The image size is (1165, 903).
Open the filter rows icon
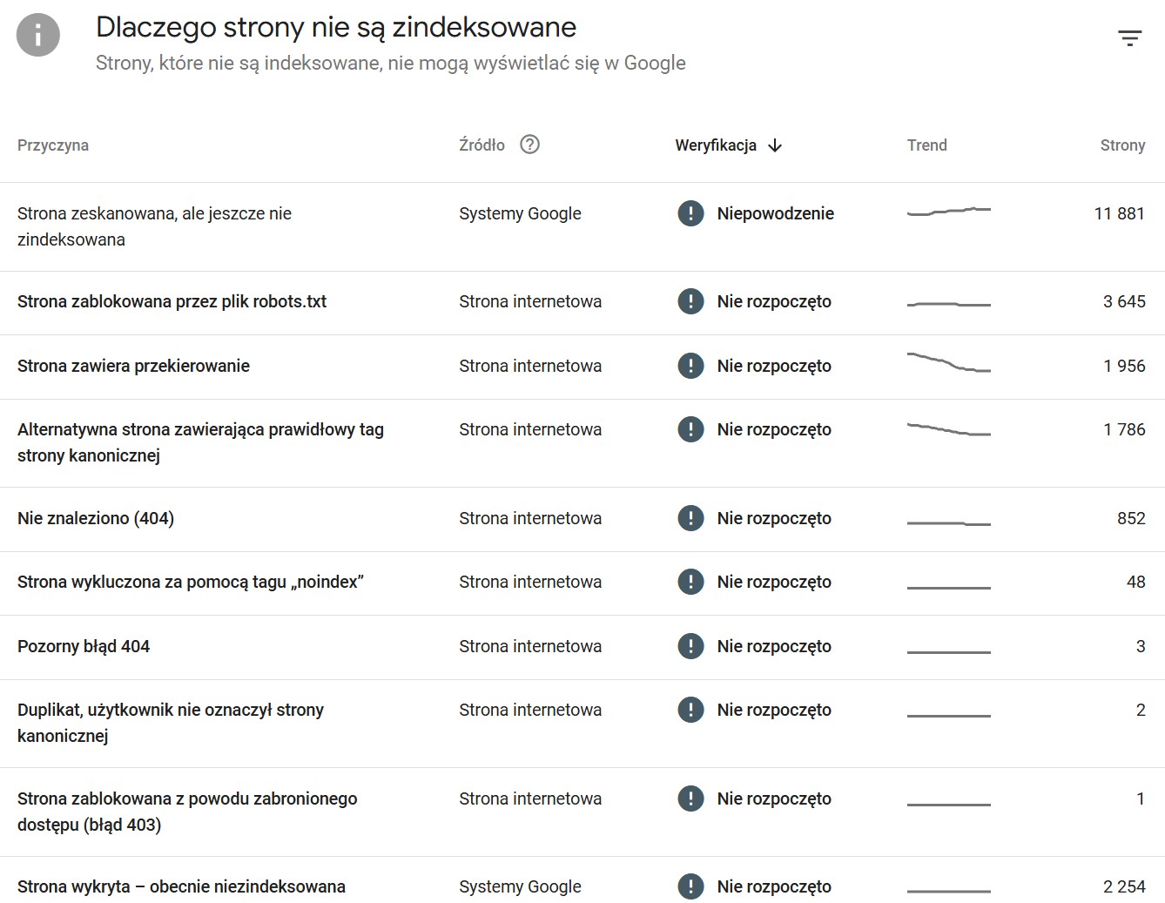1129,37
